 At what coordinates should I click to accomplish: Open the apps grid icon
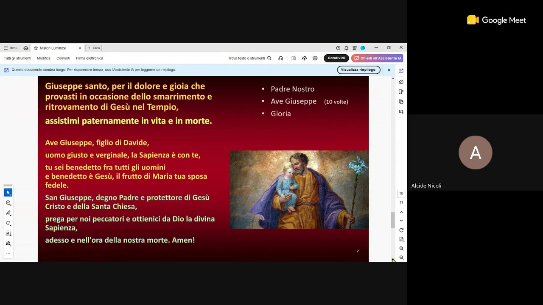click(x=355, y=48)
